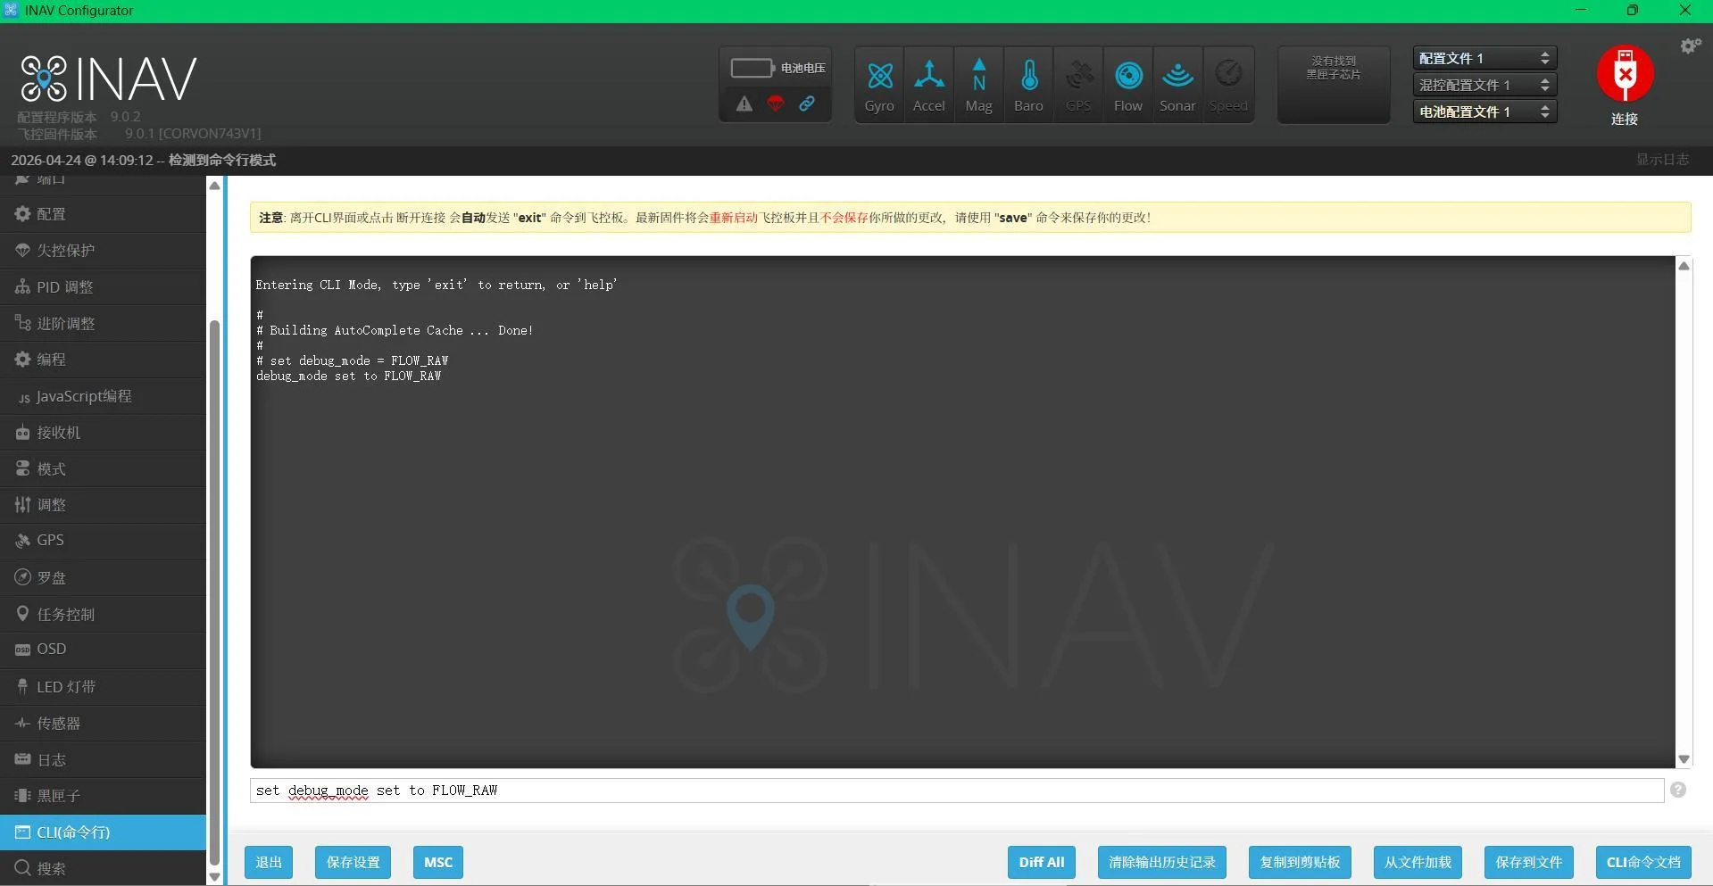Open settings via top-right gear icon
Viewport: 1713px width, 886px height.
[x=1690, y=46]
